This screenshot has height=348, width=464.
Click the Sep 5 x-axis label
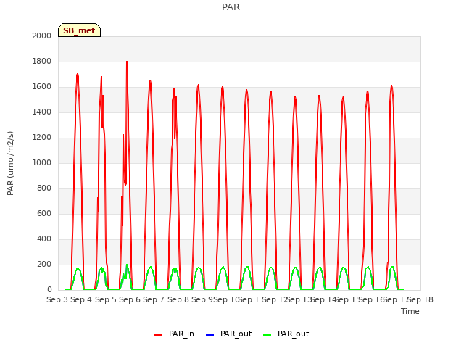tap(106, 299)
